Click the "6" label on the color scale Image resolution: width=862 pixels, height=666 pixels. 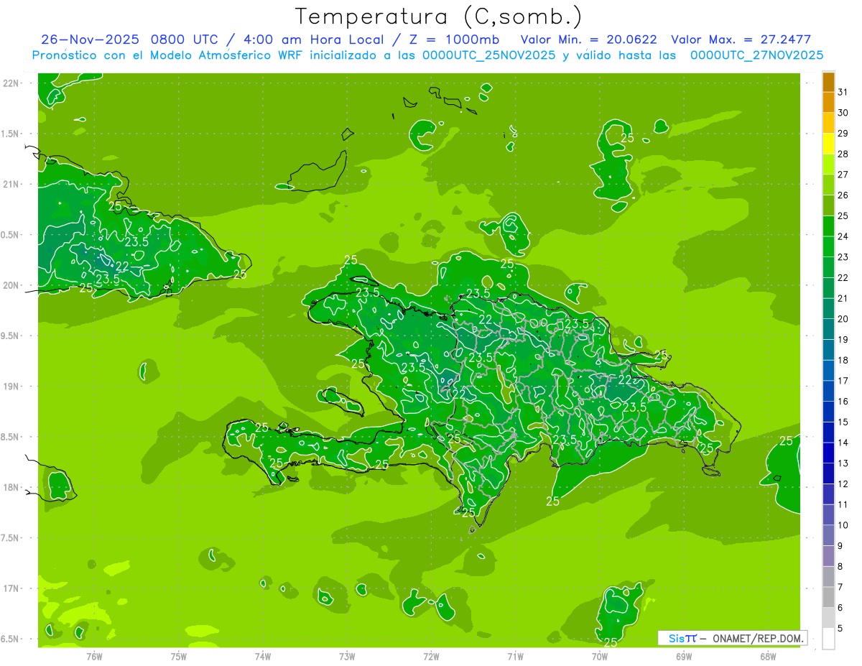pos(840,608)
